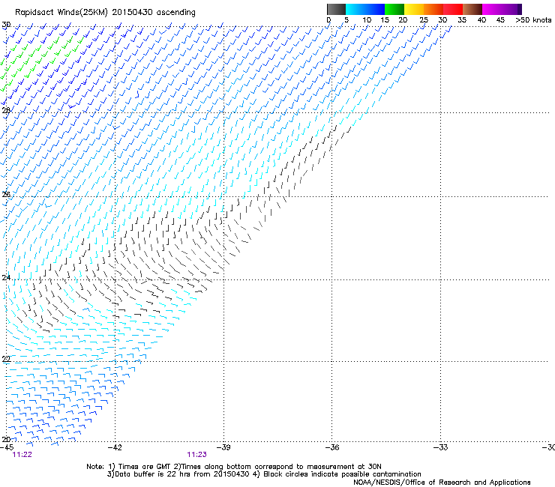Click latitude label '30' on left axis
This screenshot has width=555, height=487.
[x=6, y=25]
